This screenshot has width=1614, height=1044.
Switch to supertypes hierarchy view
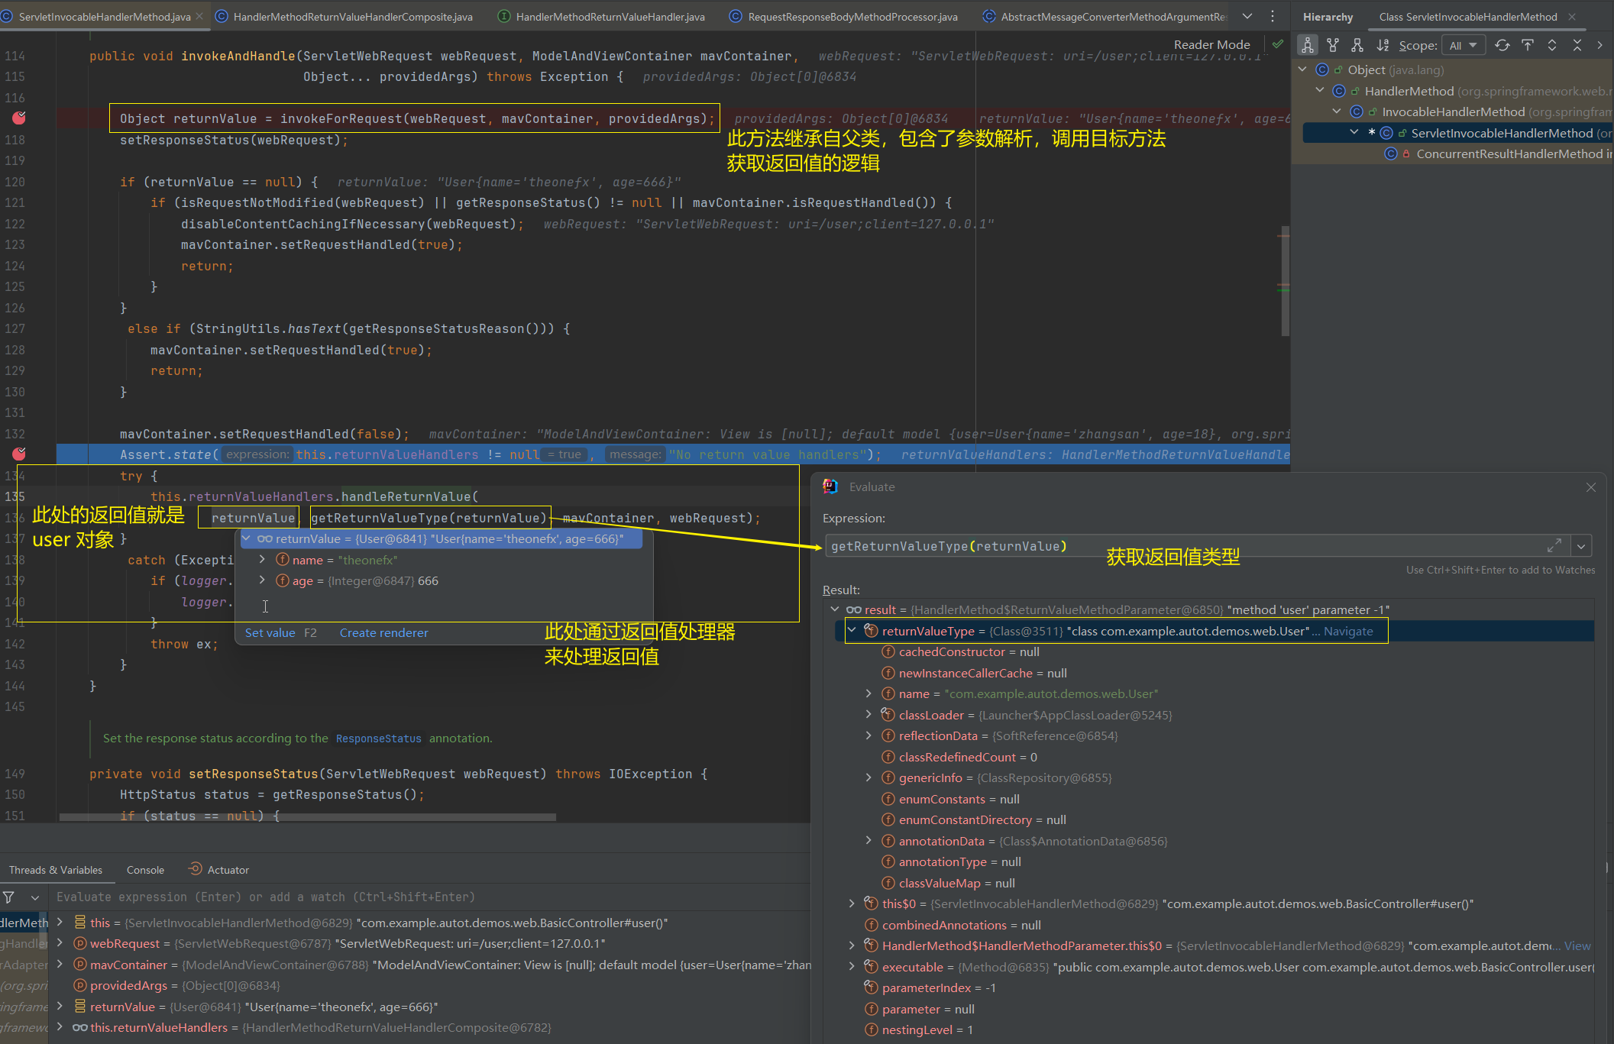click(x=1333, y=46)
